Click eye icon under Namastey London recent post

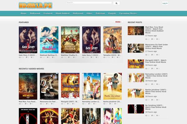146,84
